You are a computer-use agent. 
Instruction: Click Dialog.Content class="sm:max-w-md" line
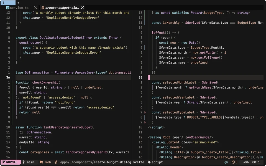(185, 142)
